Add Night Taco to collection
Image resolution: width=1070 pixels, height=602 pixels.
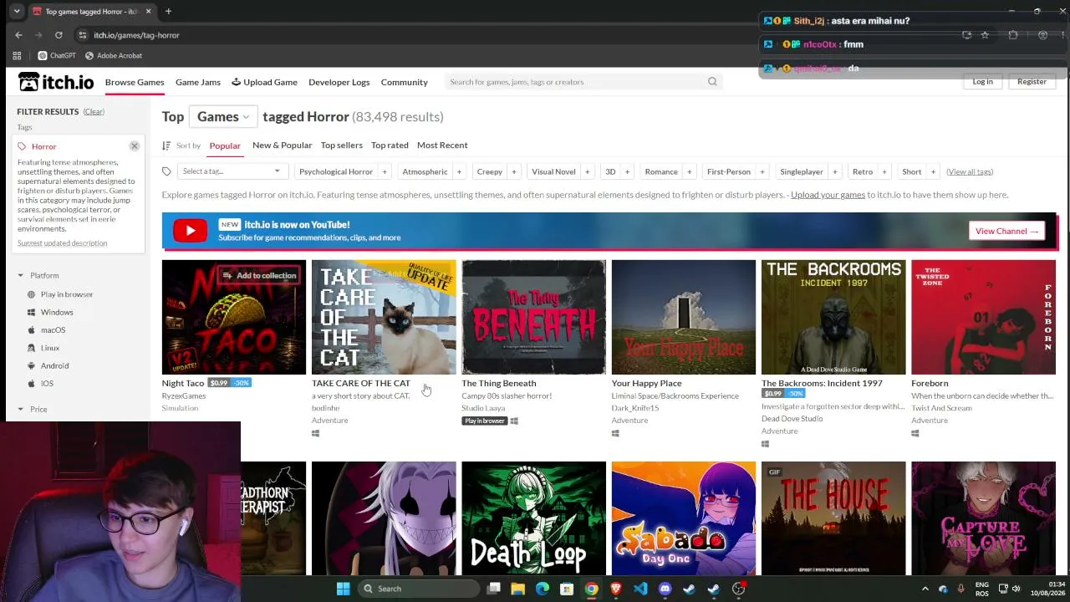point(259,275)
